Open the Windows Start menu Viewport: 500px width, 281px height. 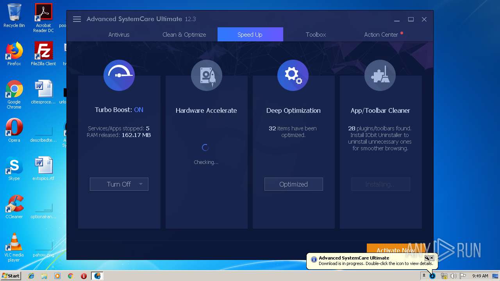11,276
